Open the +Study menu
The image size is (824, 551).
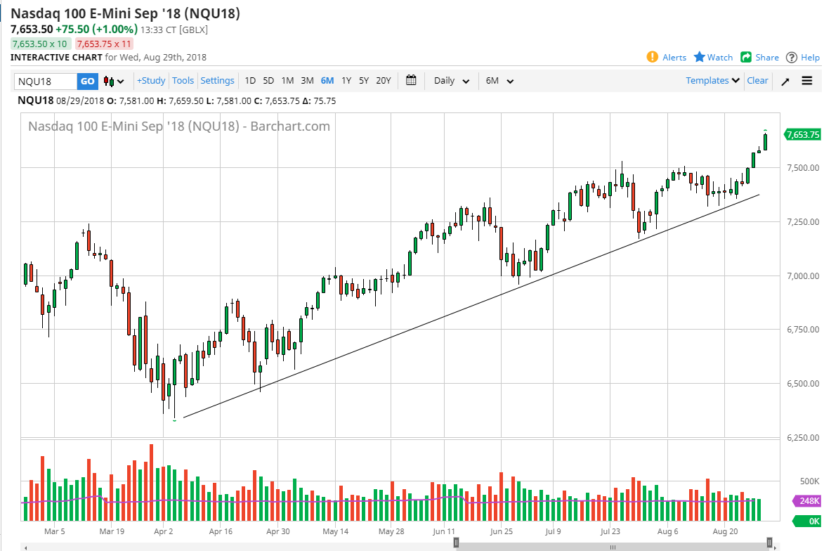pos(151,80)
